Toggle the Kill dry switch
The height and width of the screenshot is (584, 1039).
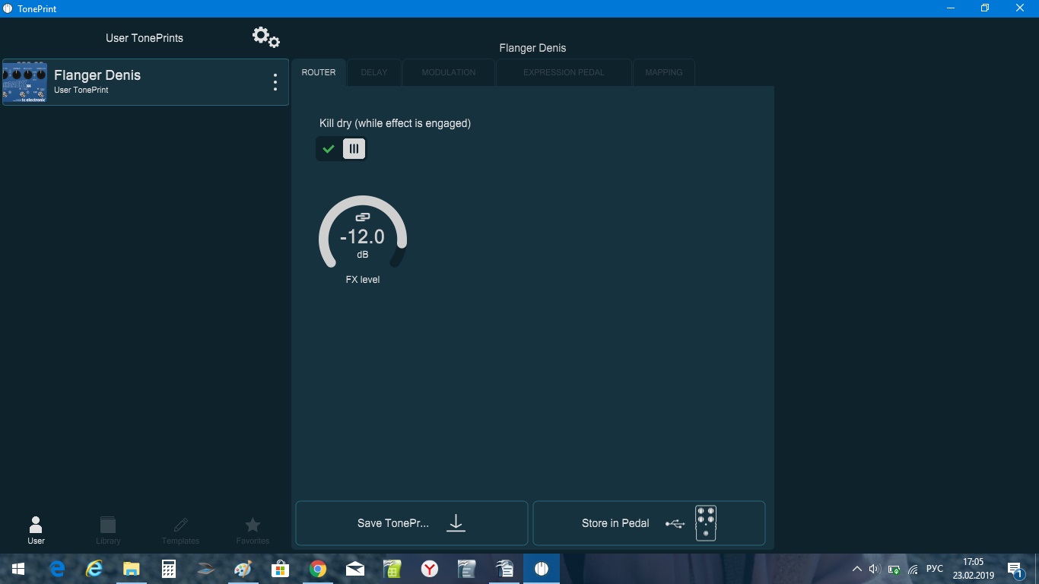[x=341, y=148]
